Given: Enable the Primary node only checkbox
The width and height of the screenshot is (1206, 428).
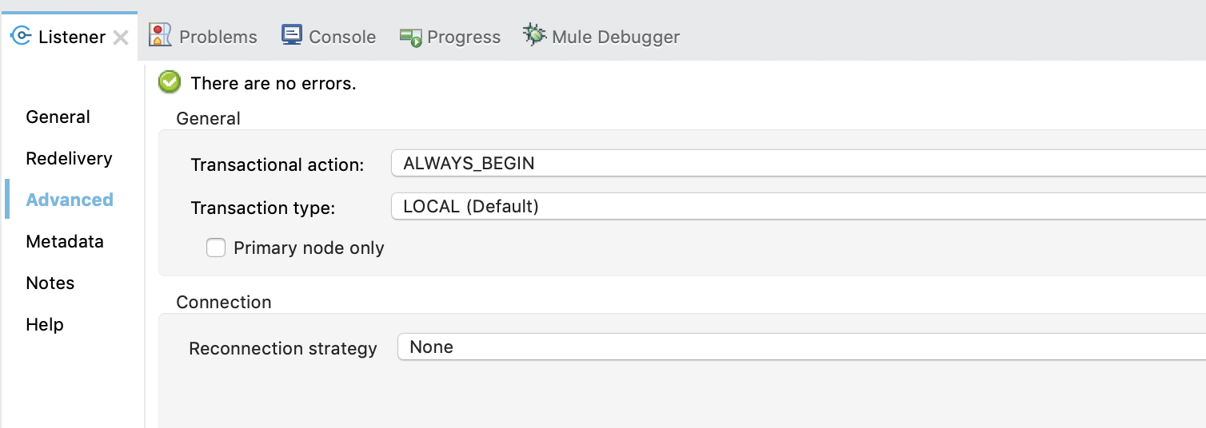Looking at the screenshot, I should tap(216, 248).
